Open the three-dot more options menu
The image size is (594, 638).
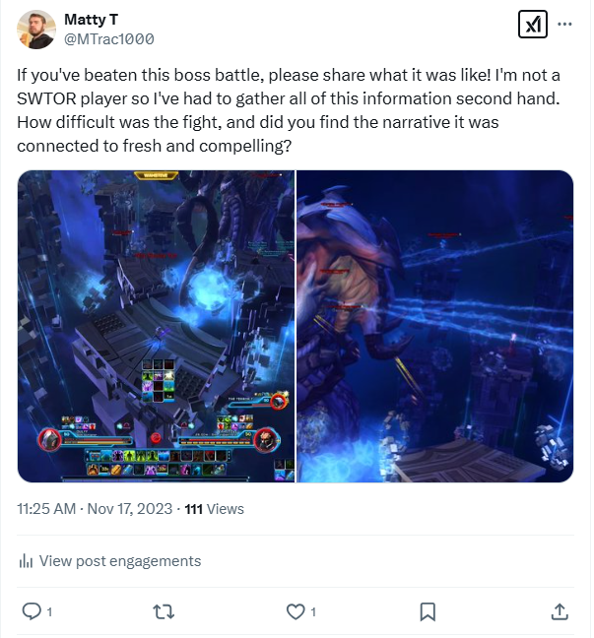point(564,24)
